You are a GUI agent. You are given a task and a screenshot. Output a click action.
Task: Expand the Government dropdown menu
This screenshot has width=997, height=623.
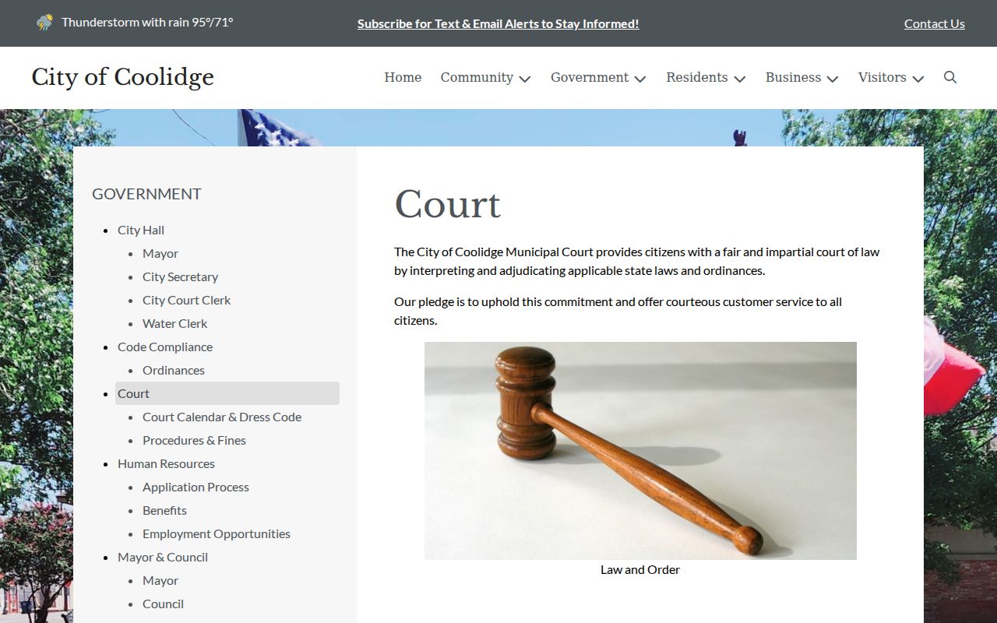(598, 77)
